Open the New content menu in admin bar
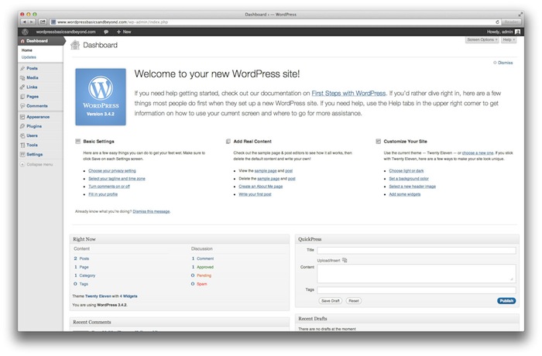This screenshot has width=542, height=356. click(x=124, y=32)
